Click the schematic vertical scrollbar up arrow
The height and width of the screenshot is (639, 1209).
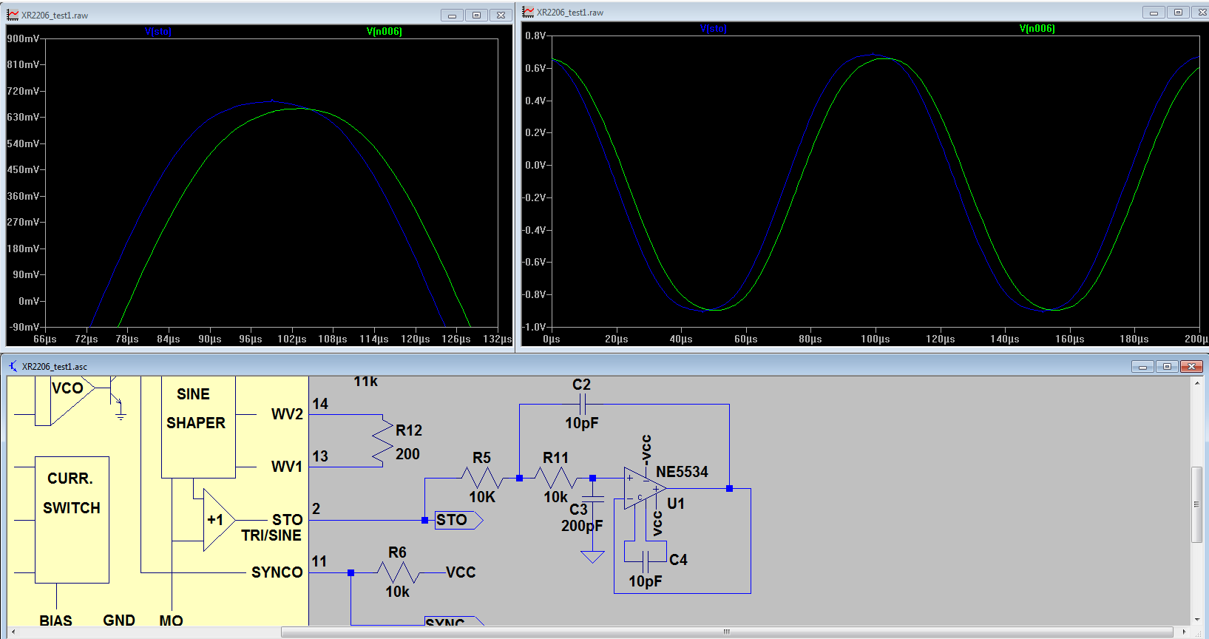tap(1197, 383)
